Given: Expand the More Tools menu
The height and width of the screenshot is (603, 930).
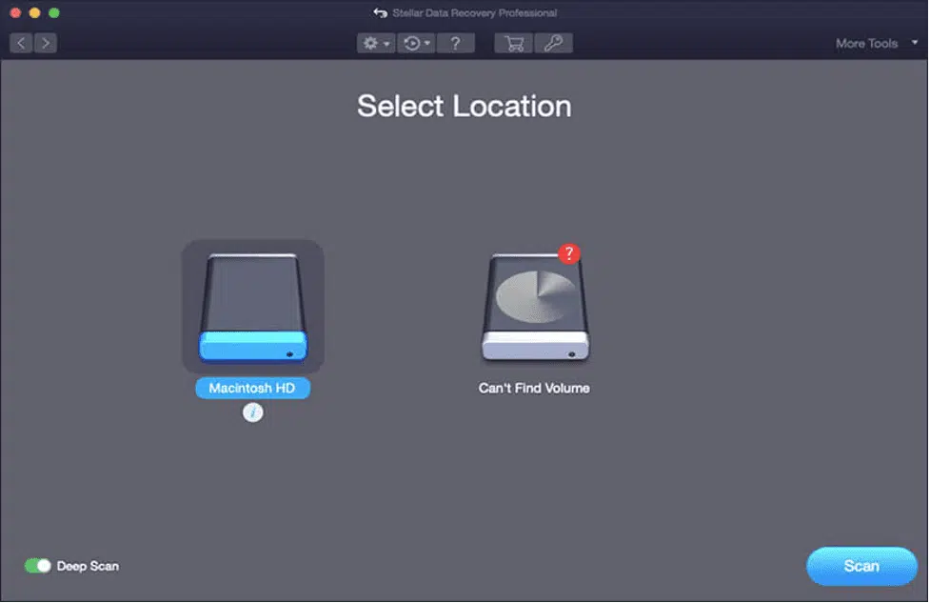Looking at the screenshot, I should point(872,44).
